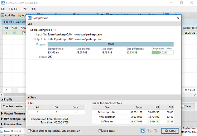Image resolution: width=197 pixels, height=136 pixels.
Task: Collapse the Profile section in the main window
Action: [2, 99]
